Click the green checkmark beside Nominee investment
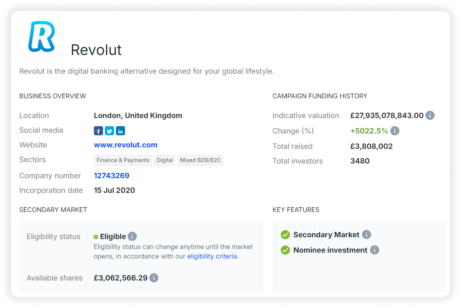This screenshot has height=308, width=461. [x=285, y=250]
